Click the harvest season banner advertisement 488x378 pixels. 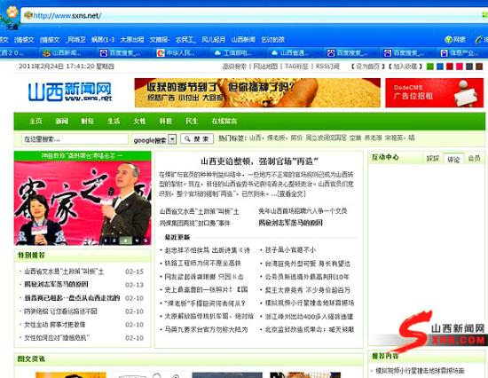pos(257,92)
